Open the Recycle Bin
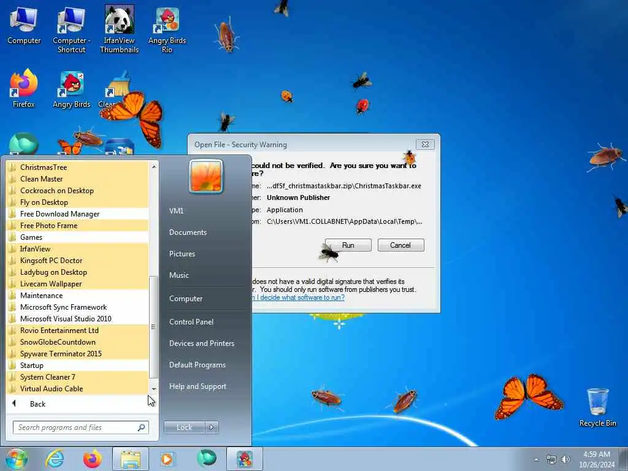628x471 pixels. tap(597, 408)
